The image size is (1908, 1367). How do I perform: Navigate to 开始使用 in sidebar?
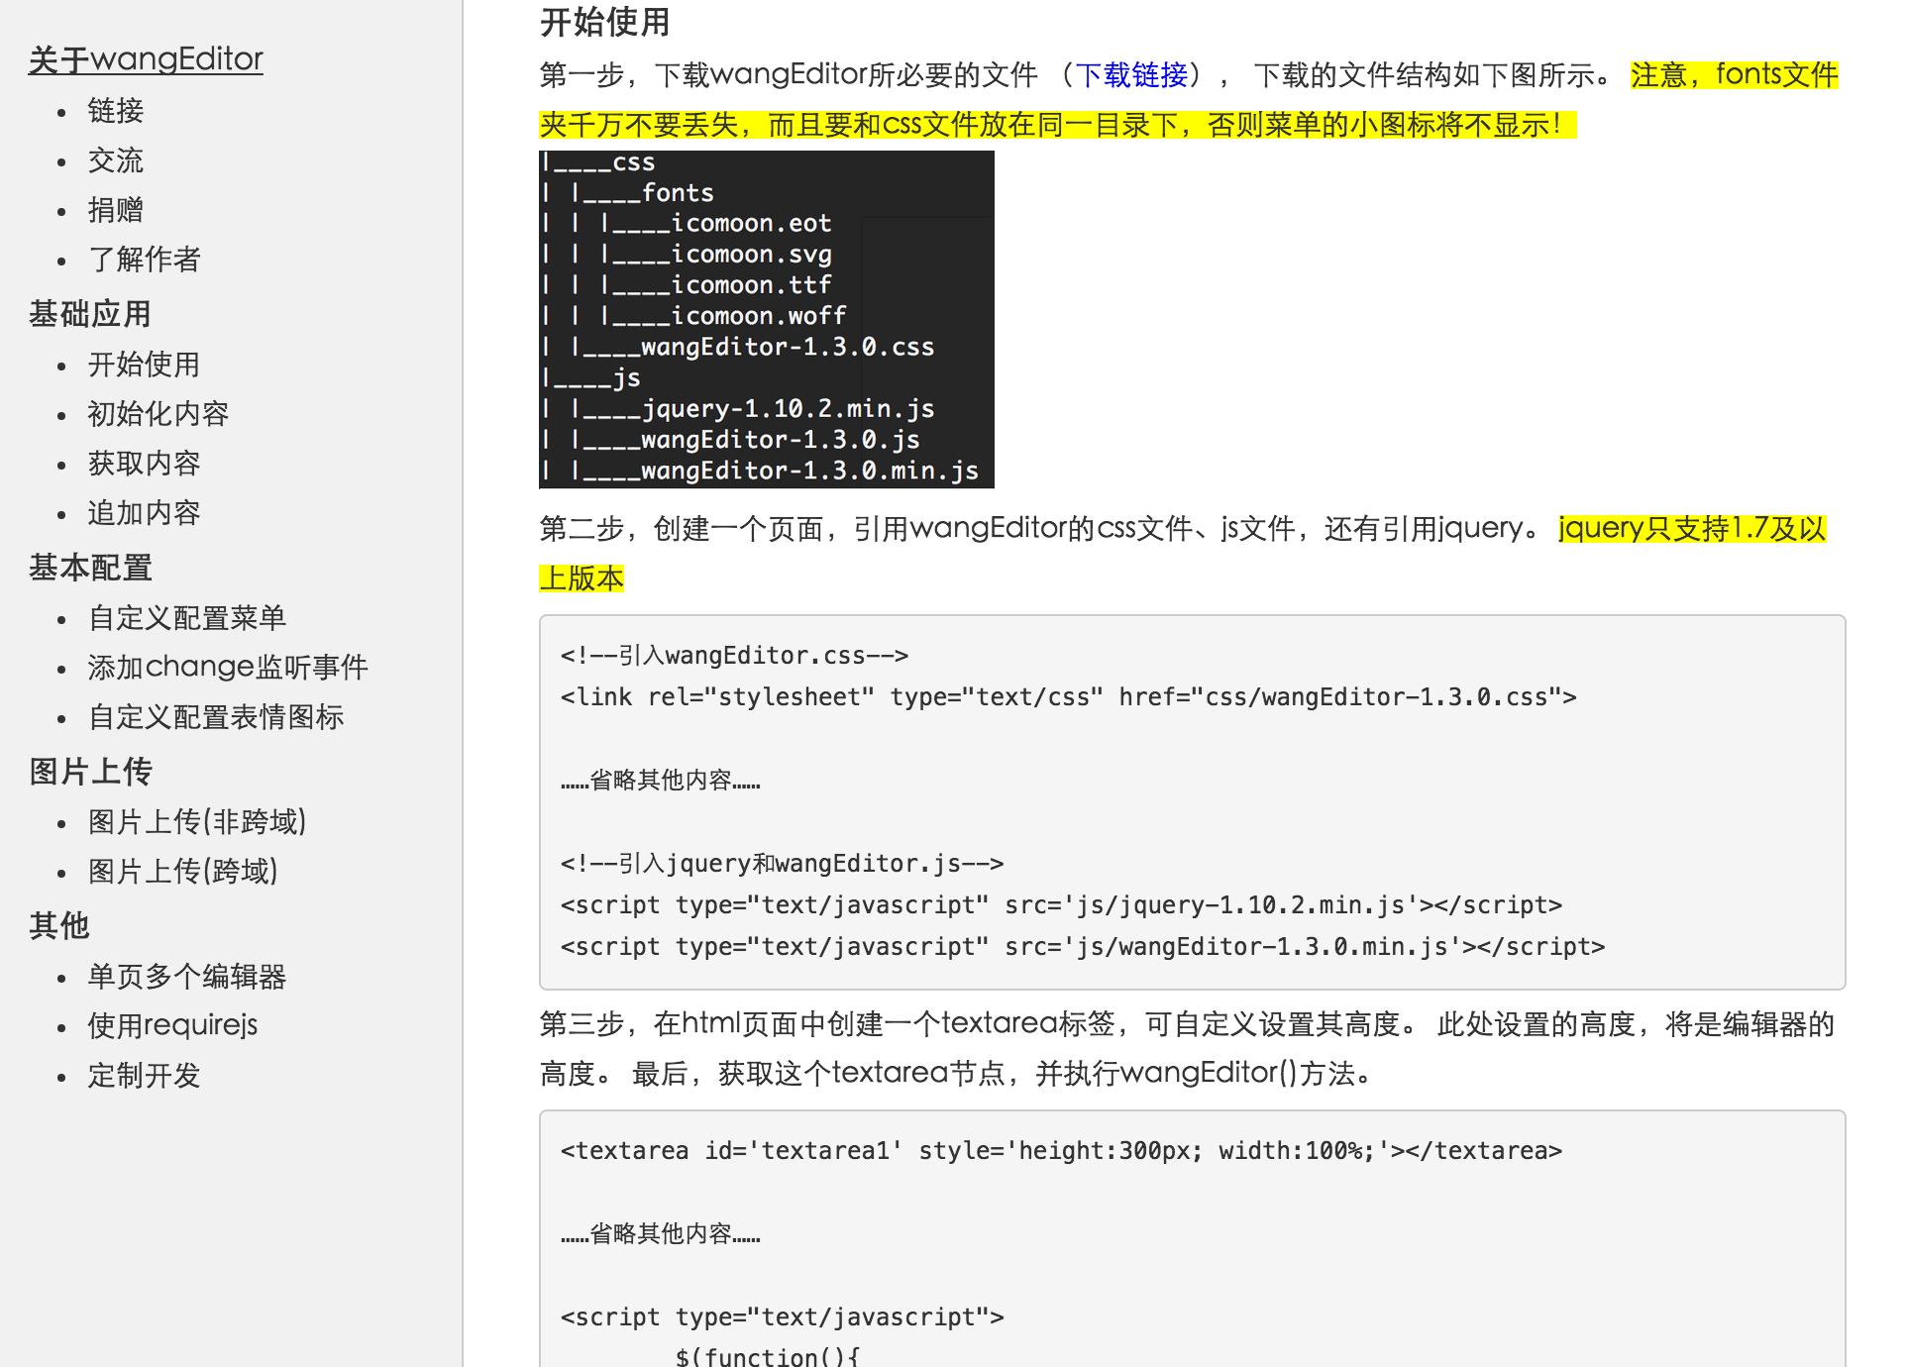pyautogui.click(x=145, y=365)
